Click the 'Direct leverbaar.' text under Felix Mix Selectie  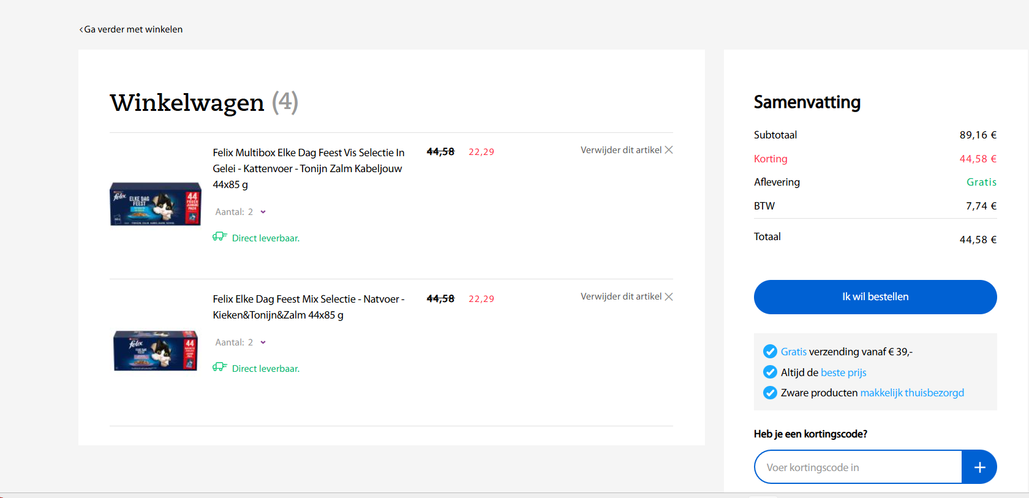(266, 369)
